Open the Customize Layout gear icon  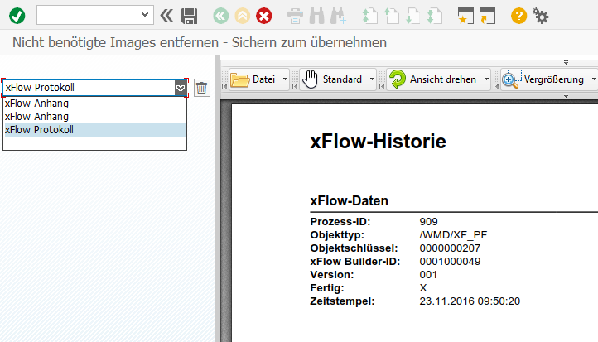(541, 15)
